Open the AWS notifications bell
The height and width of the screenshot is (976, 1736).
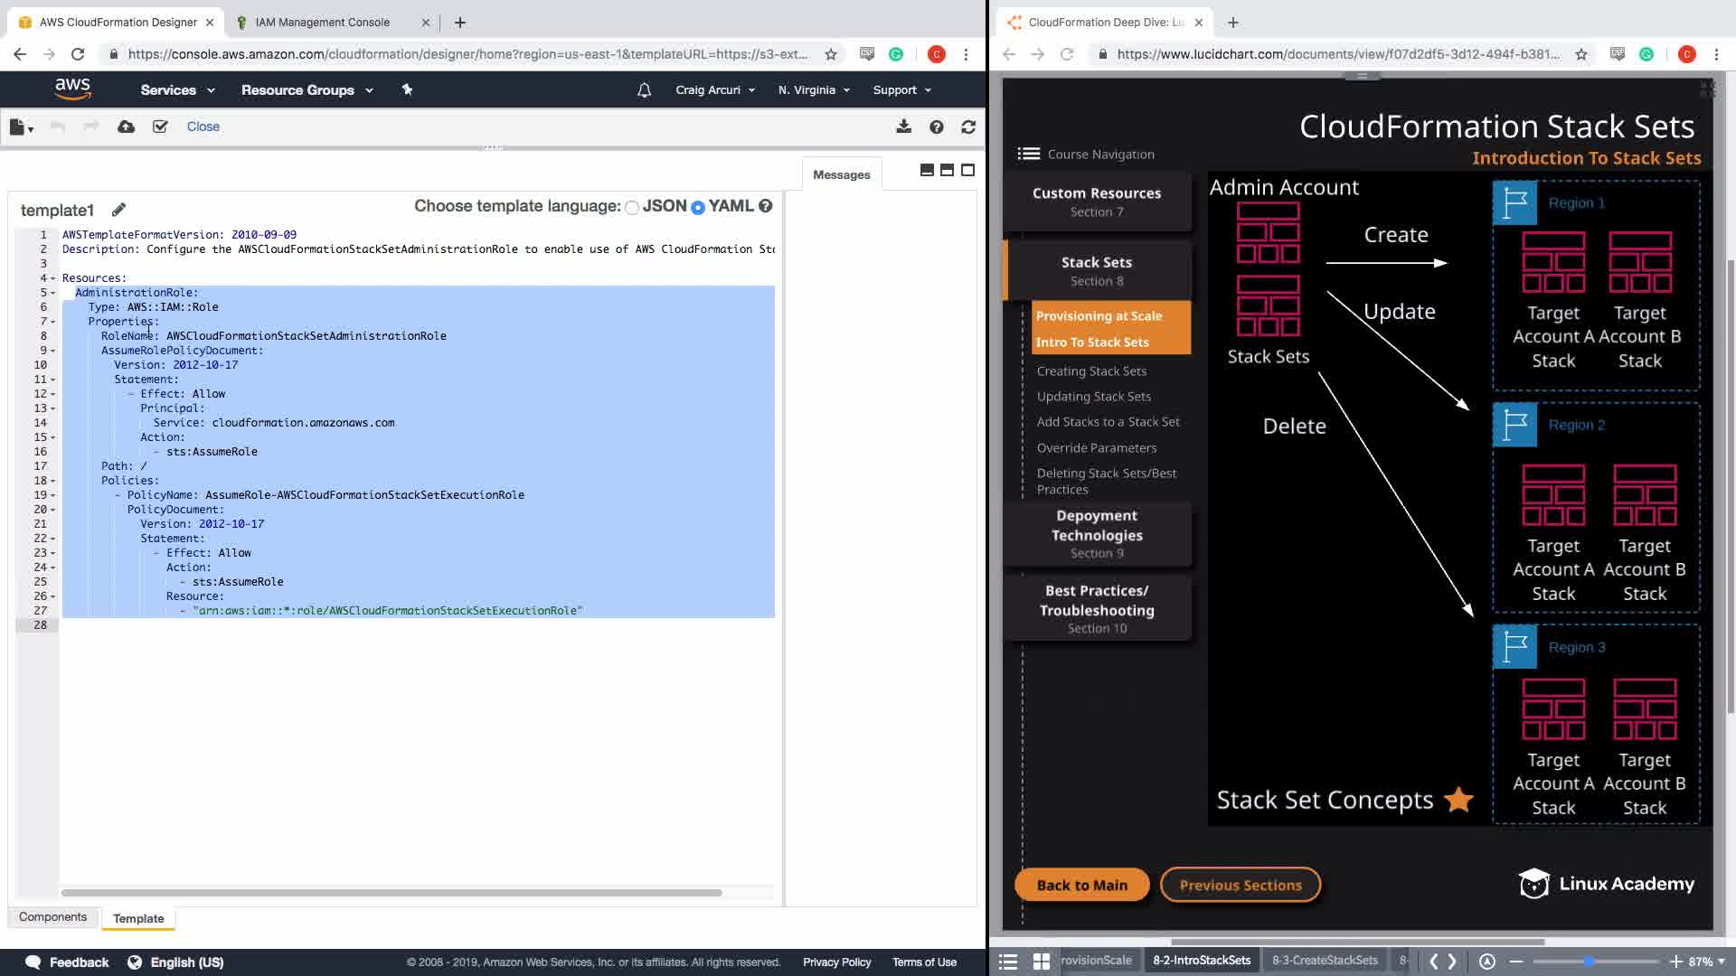644,90
